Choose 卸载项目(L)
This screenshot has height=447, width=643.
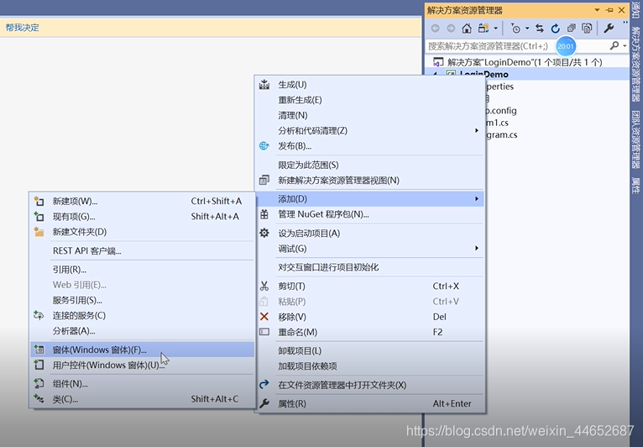click(x=369, y=351)
